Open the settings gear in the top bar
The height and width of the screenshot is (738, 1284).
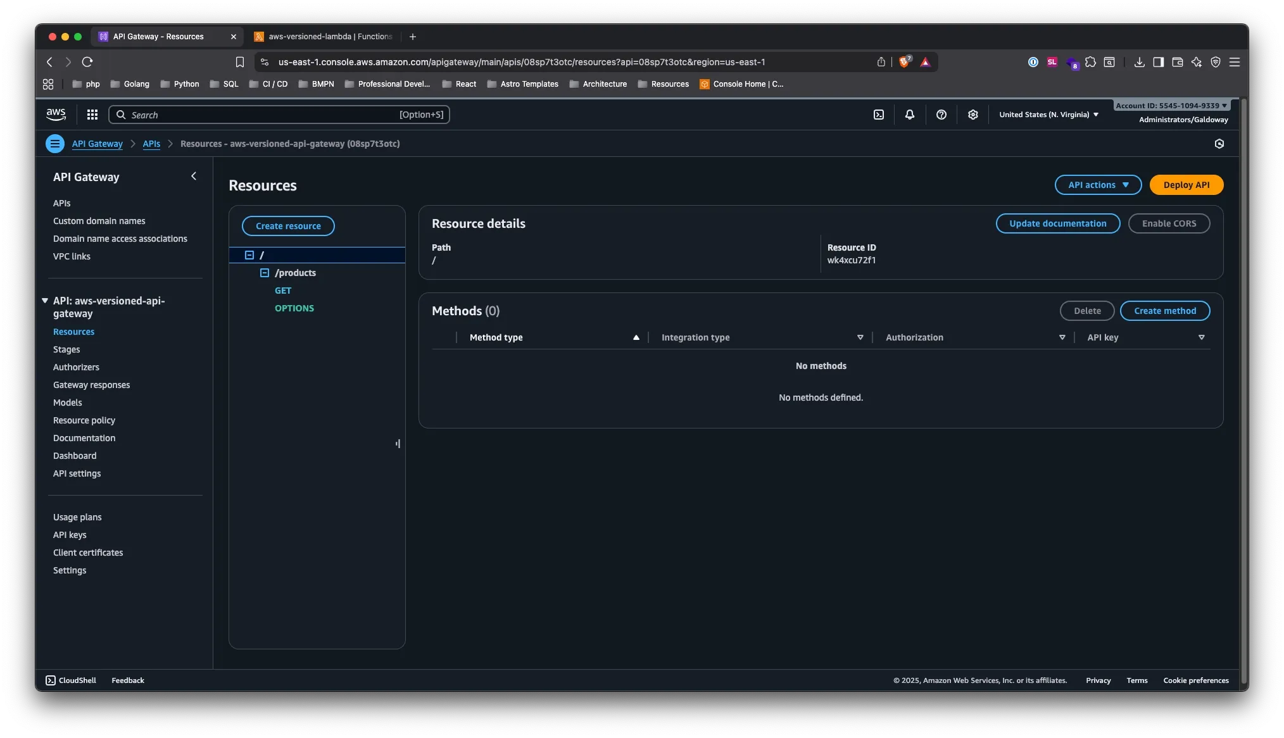972,115
